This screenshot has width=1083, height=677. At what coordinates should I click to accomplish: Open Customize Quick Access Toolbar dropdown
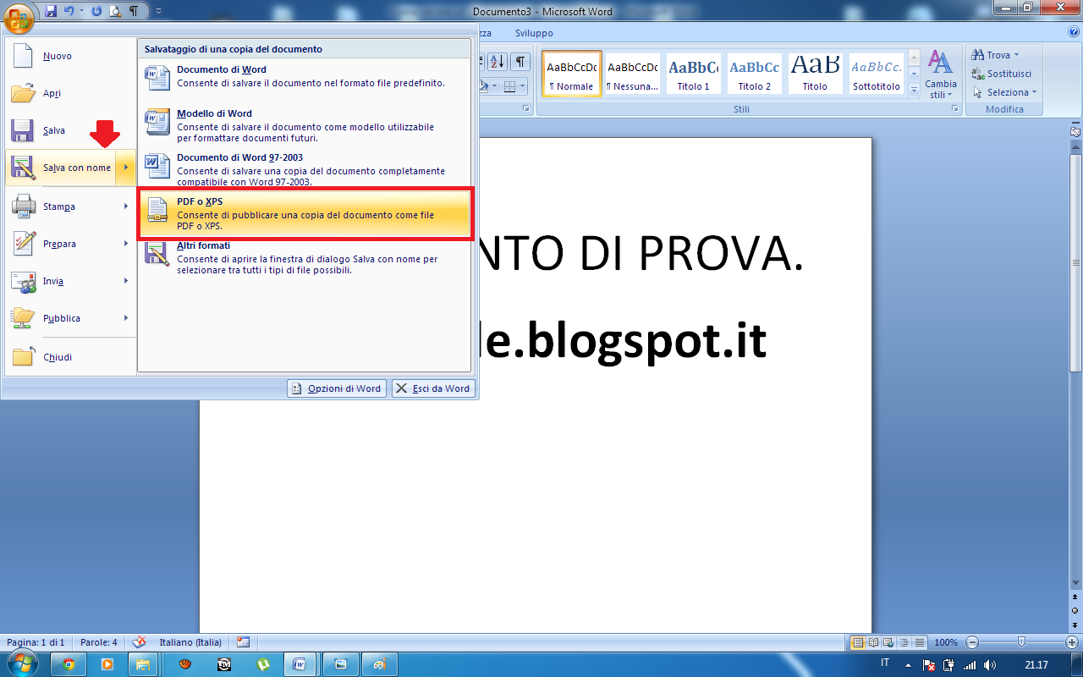158,12
